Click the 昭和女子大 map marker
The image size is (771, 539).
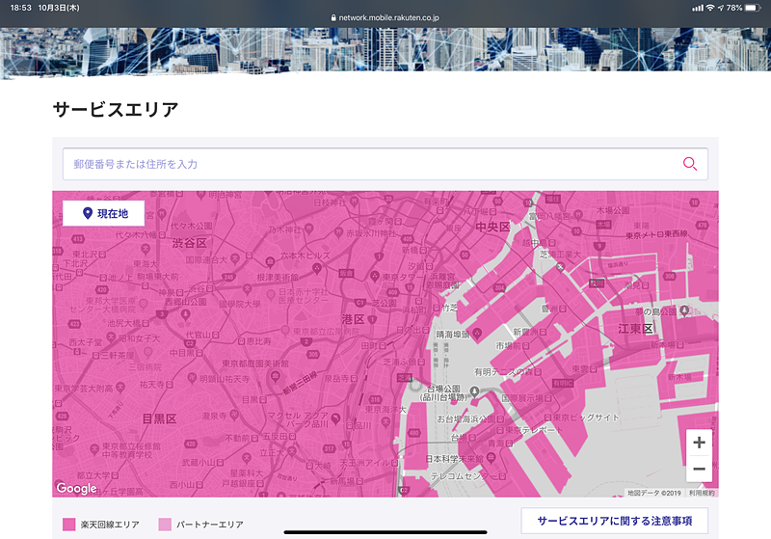click(x=112, y=337)
